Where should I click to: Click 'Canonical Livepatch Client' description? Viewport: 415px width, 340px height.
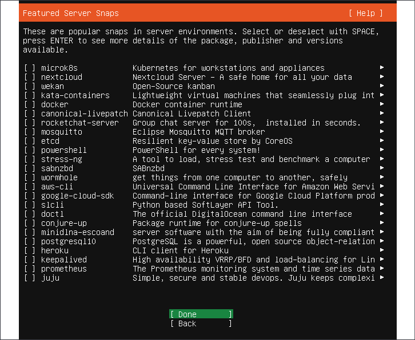point(191,114)
